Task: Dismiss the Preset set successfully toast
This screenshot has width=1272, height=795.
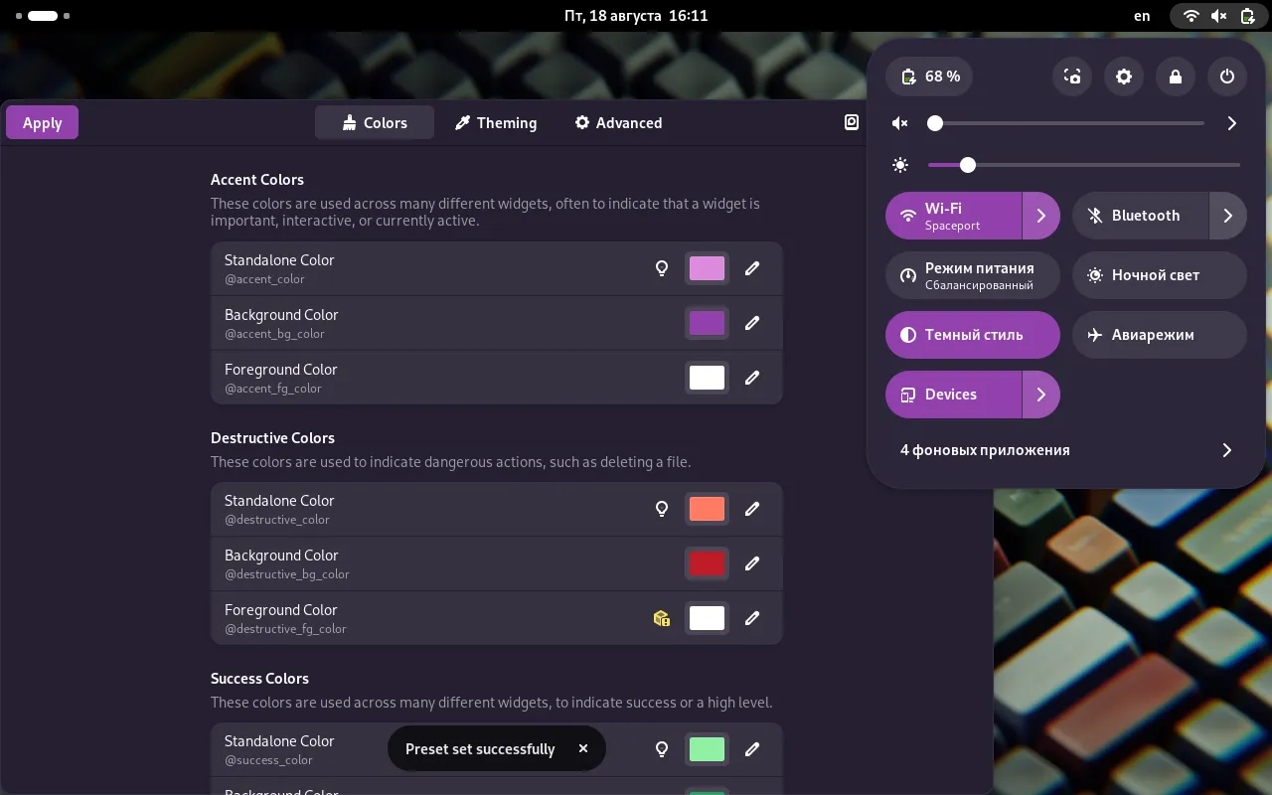Action: click(x=583, y=748)
